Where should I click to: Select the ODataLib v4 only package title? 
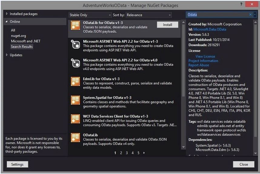[90, 135]
